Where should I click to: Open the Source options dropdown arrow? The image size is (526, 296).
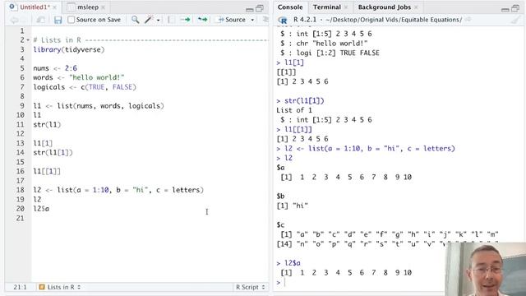[x=252, y=20]
